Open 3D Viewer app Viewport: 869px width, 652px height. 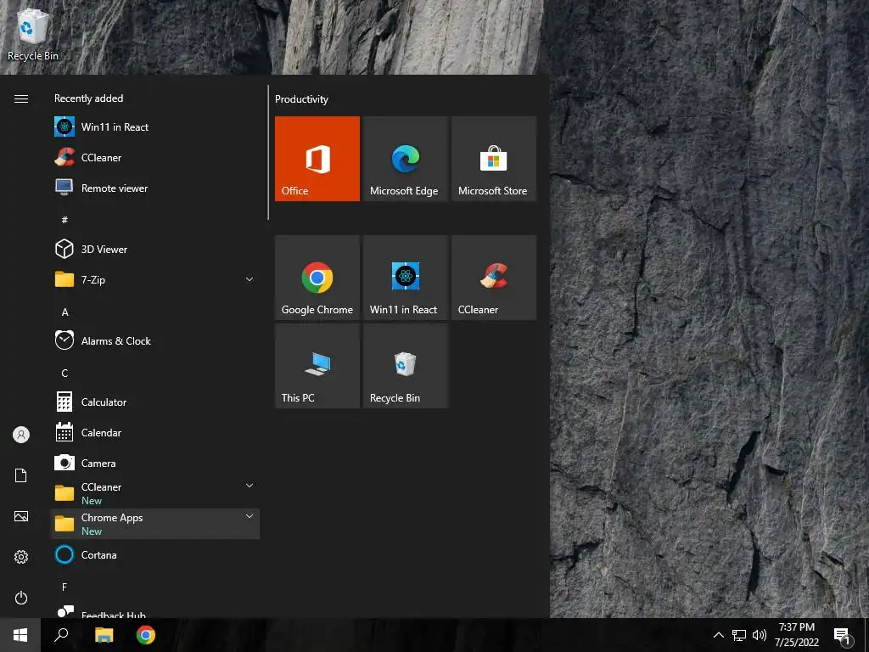(x=155, y=249)
